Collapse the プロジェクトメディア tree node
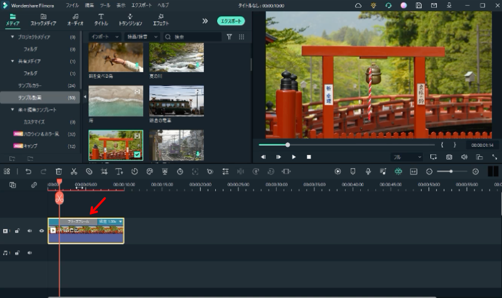Image resolution: width=502 pixels, height=298 pixels. [x=13, y=37]
